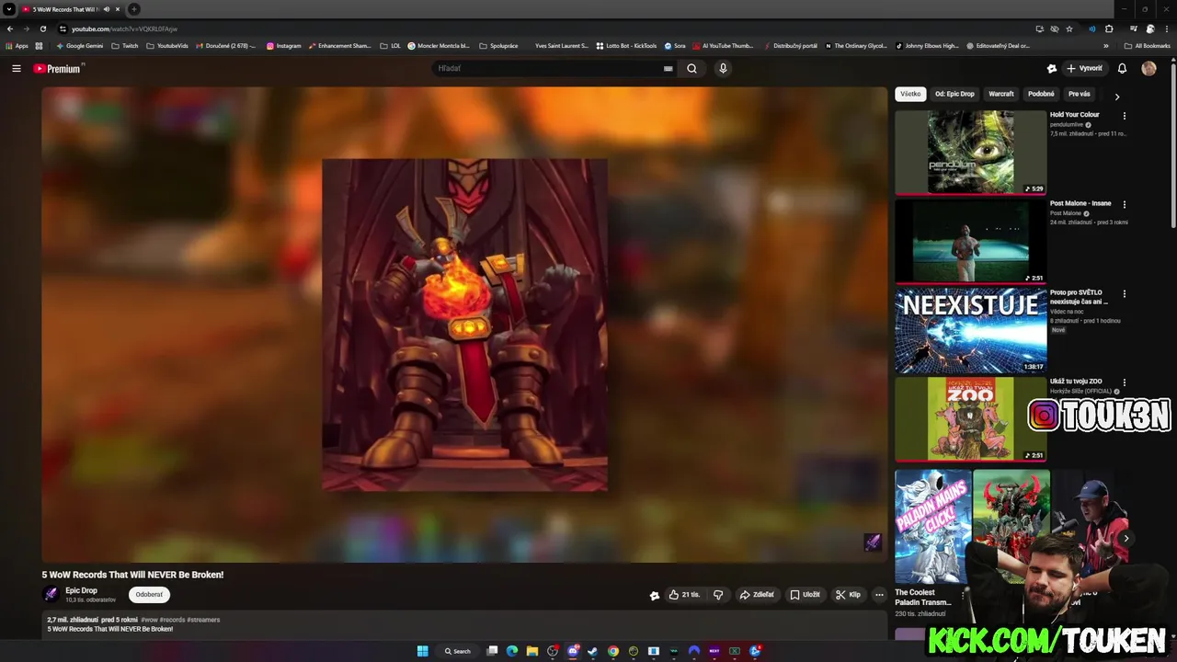Screen dimensions: 1177x662
Task: Click the WoW video player area
Action: (464, 324)
